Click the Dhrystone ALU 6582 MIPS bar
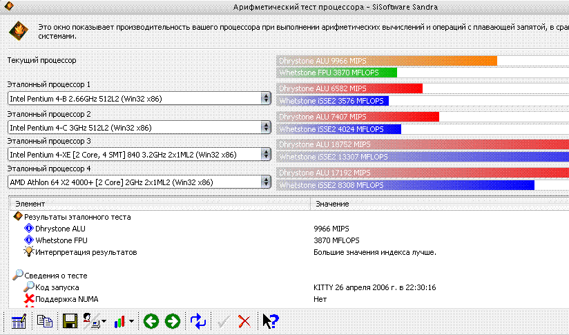569x335 pixels. (x=349, y=88)
